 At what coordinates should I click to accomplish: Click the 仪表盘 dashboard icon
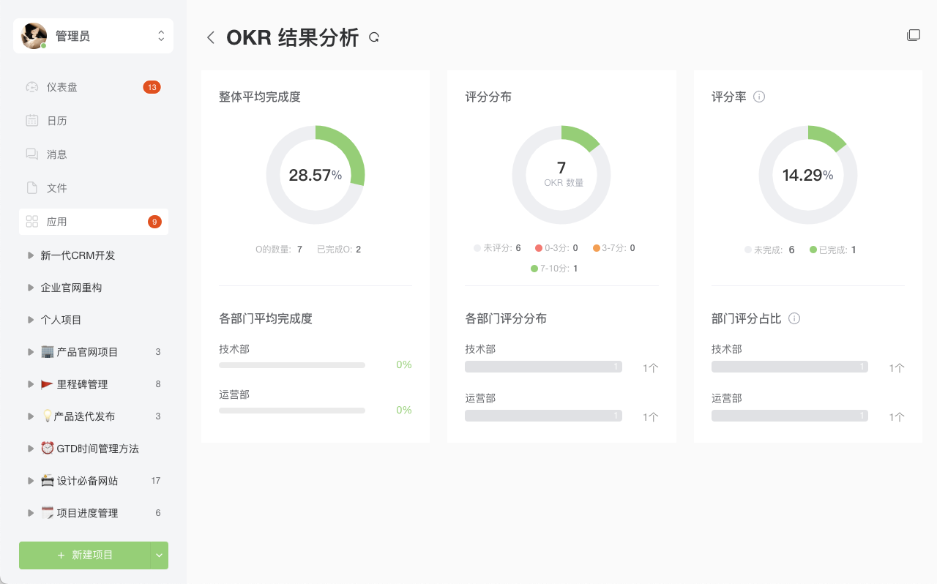point(32,87)
